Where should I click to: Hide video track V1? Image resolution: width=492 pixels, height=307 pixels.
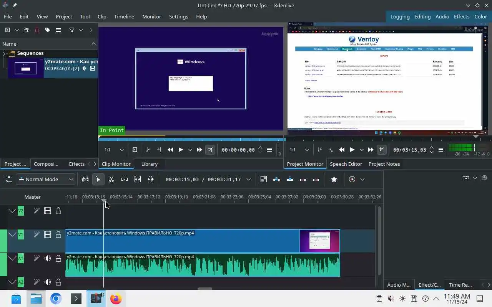tap(48, 234)
